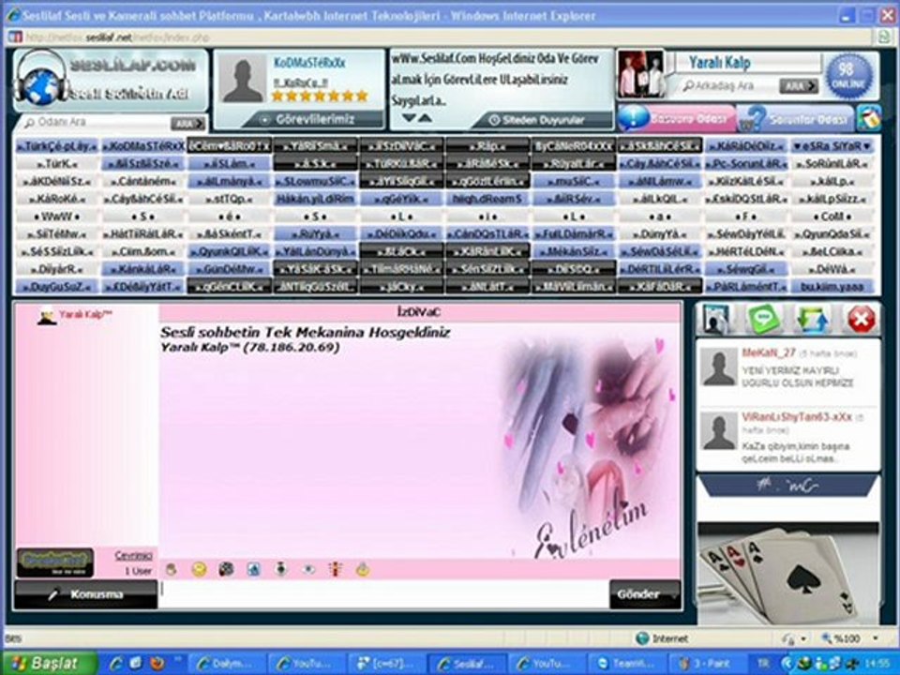The width and height of the screenshot is (900, 675).
Task: Click the Arkadaş Ara friend search field
Action: click(728, 86)
